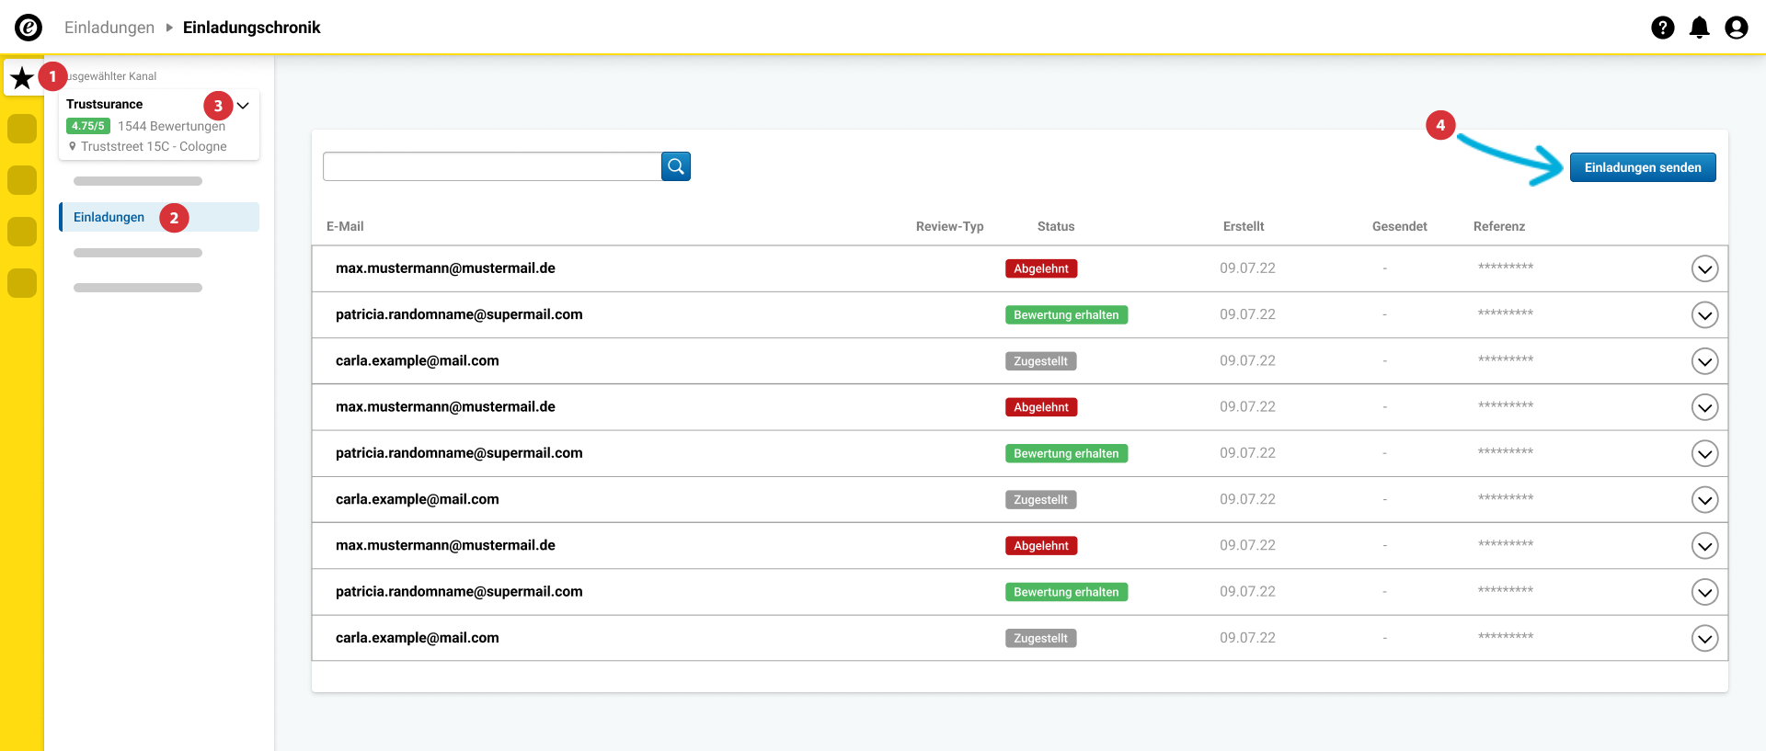Expand the second max.mustermann@mustermail.de row
The height and width of the screenshot is (751, 1766).
1705,407
